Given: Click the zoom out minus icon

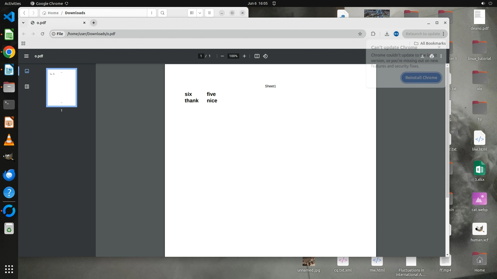Looking at the screenshot, I should point(222,56).
